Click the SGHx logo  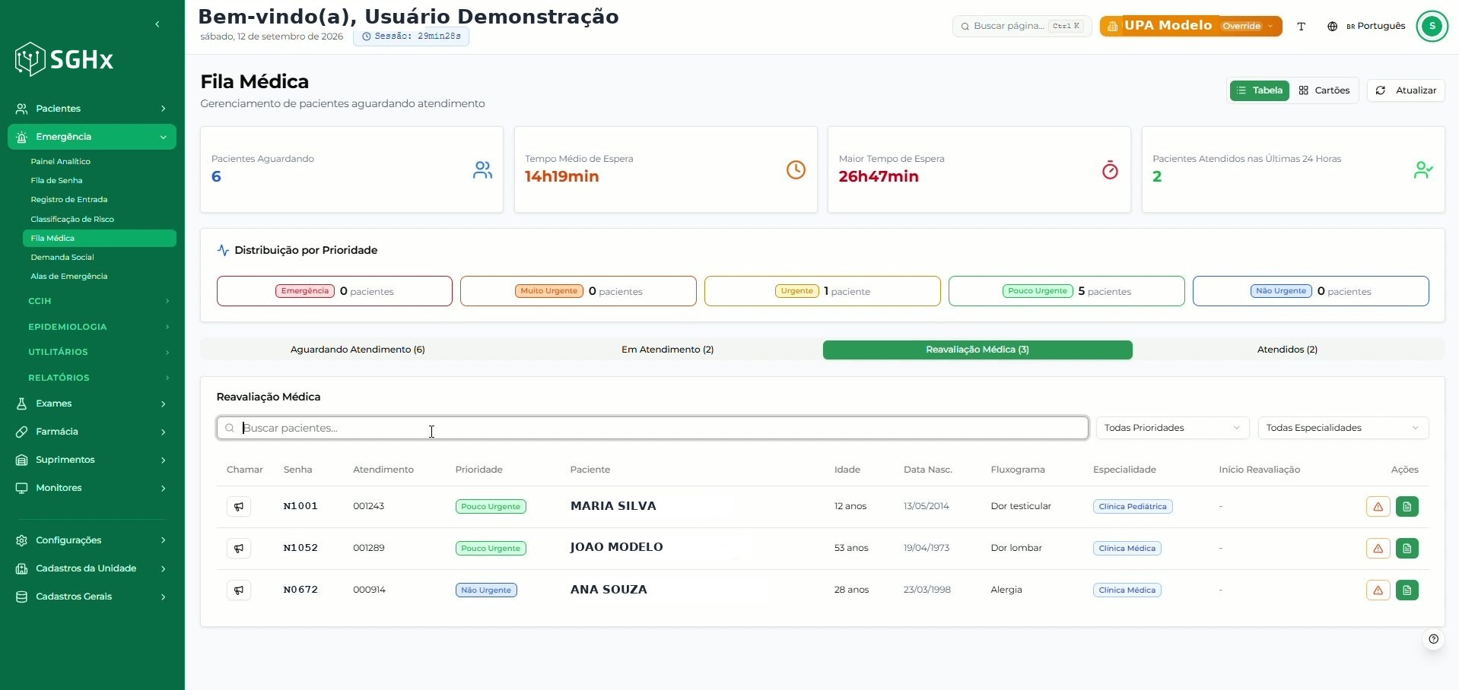64,59
